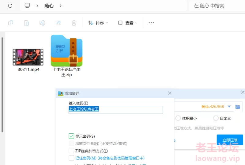The height and width of the screenshot is (165, 245).
Task: Click the 上老王论坛当老王.zip file name
Action: pos(66,72)
